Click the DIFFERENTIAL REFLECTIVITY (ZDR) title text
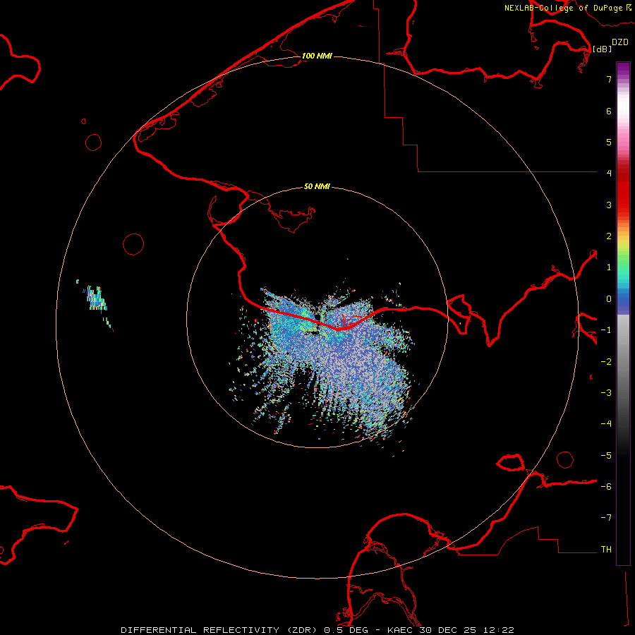 pyautogui.click(x=220, y=630)
